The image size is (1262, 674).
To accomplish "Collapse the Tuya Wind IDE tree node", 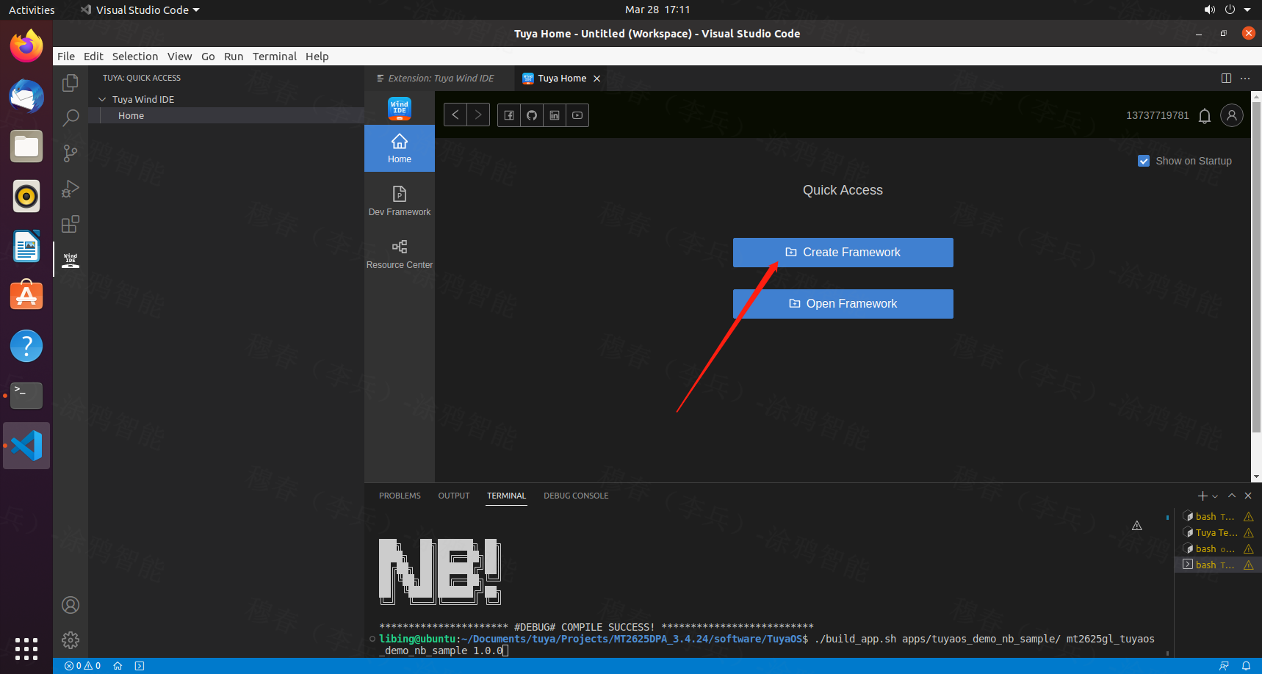I will point(102,99).
